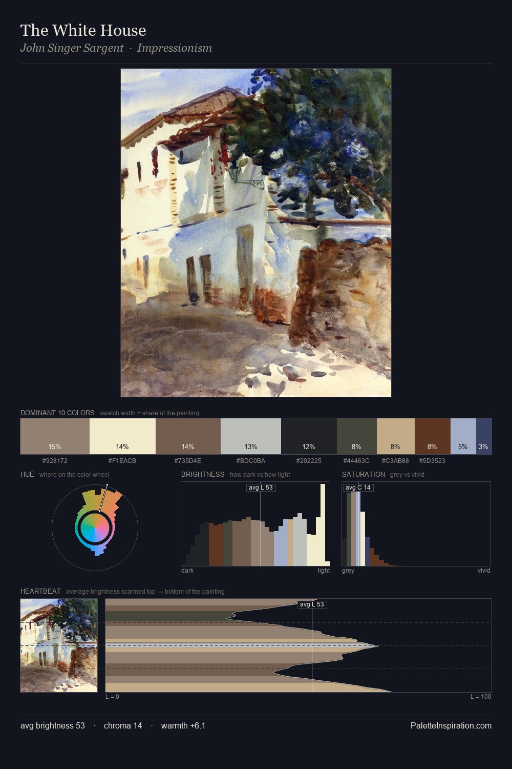Click the HUE section heading
Screen dimensions: 512x769
point(27,474)
